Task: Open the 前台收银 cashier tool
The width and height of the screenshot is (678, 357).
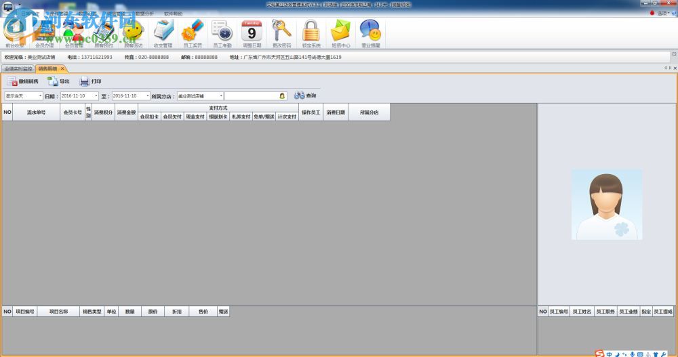Action: (x=15, y=34)
